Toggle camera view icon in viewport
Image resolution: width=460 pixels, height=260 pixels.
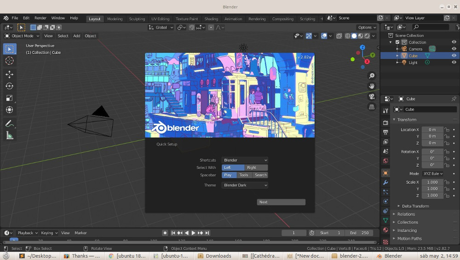(372, 97)
